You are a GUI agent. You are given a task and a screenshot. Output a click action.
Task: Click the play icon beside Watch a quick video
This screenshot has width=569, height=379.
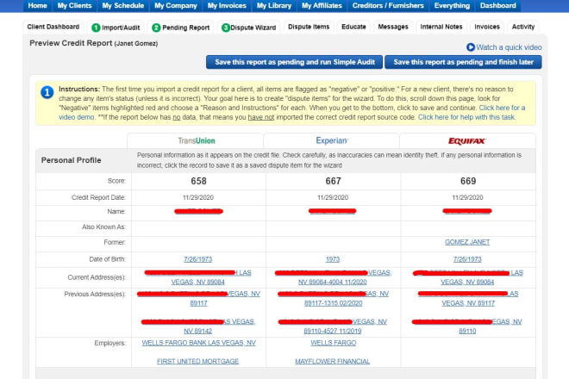tap(471, 47)
